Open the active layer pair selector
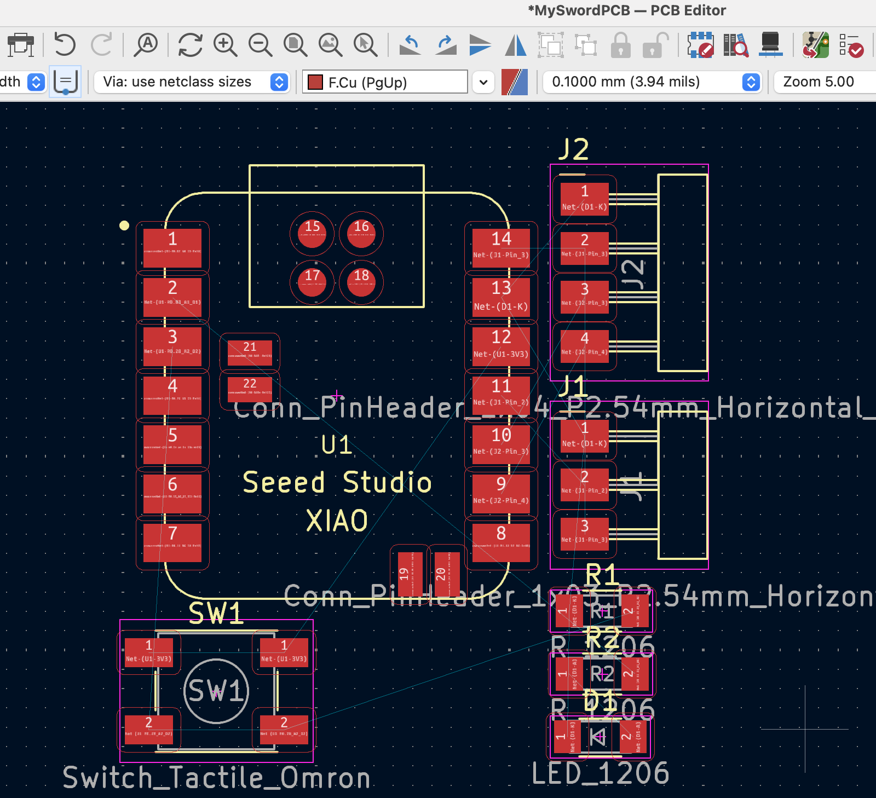 [515, 82]
